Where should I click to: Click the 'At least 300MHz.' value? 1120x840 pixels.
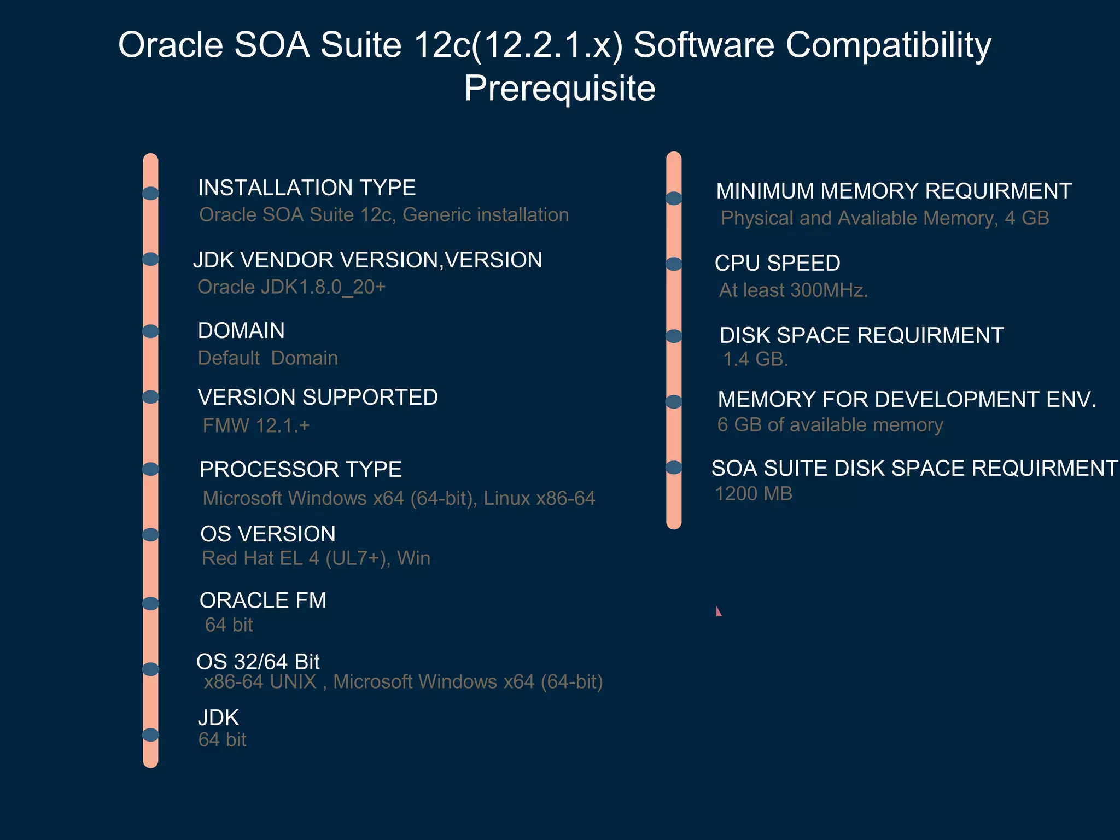click(794, 290)
